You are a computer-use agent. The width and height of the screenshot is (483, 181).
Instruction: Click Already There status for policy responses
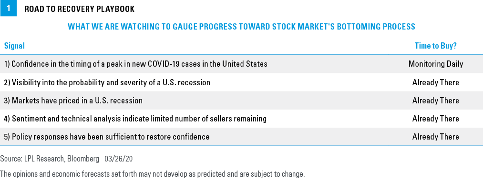(x=436, y=137)
